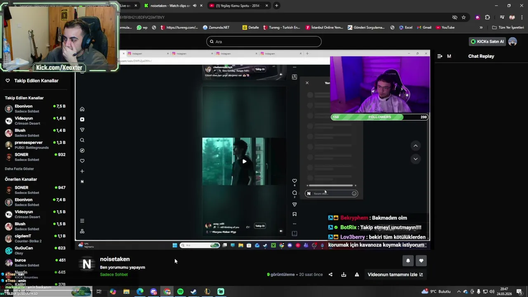Share the clip using share icon
The width and height of the screenshot is (528, 297).
click(330, 274)
